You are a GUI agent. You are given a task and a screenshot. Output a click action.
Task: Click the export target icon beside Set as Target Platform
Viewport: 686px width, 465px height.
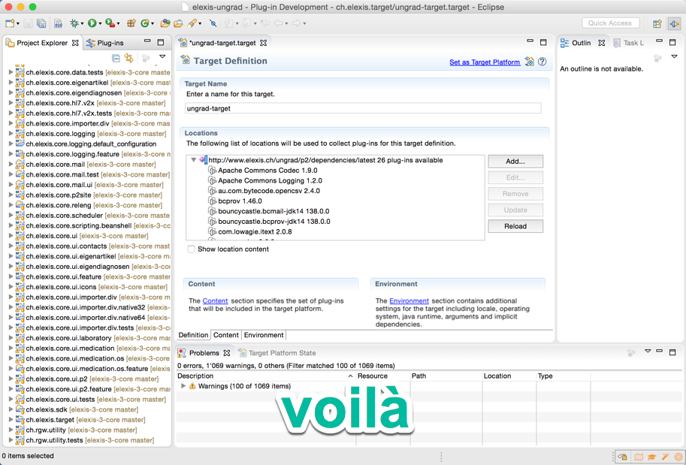point(530,62)
